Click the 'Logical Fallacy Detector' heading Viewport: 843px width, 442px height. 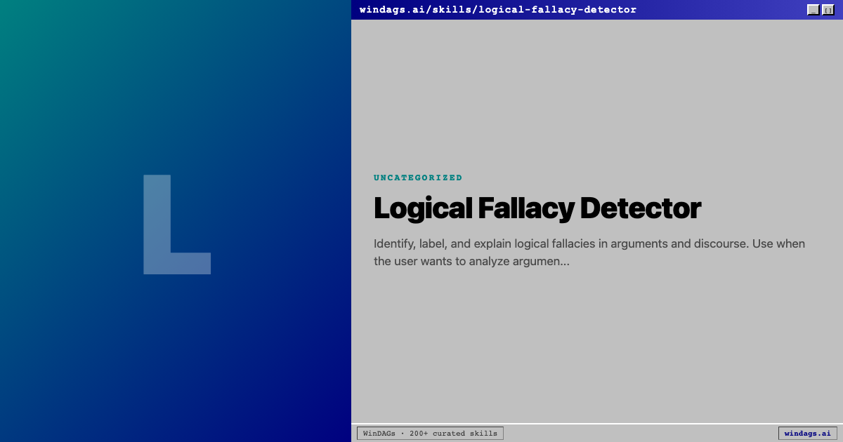(x=537, y=208)
